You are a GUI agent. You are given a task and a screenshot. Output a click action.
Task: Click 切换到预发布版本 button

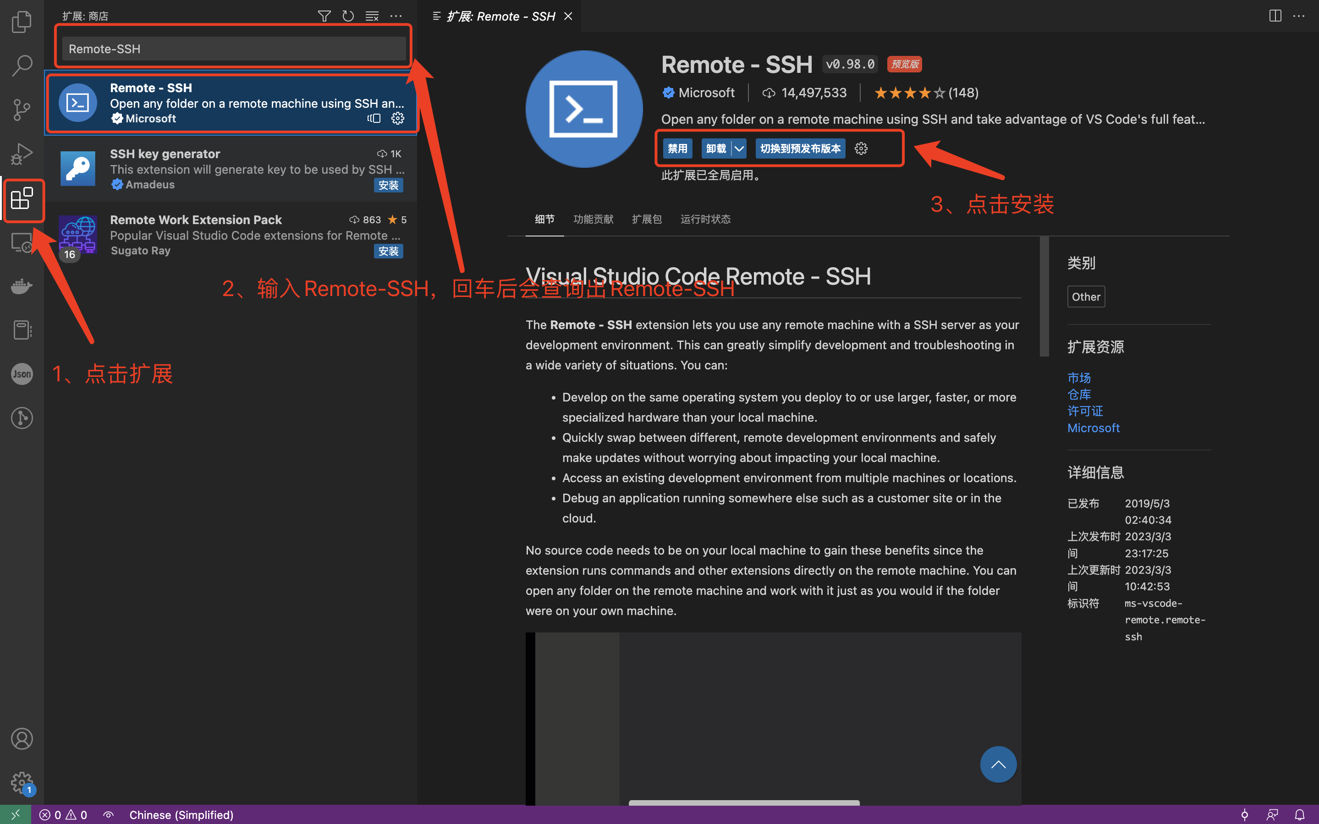click(800, 148)
